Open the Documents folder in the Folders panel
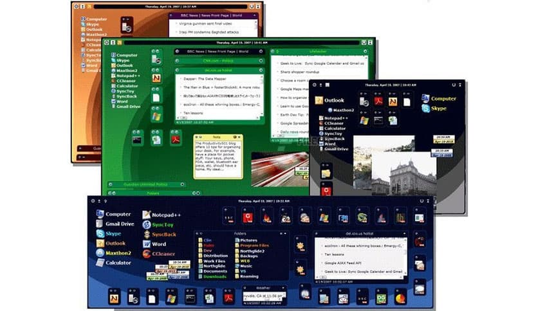538x311 pixels. (x=213, y=271)
